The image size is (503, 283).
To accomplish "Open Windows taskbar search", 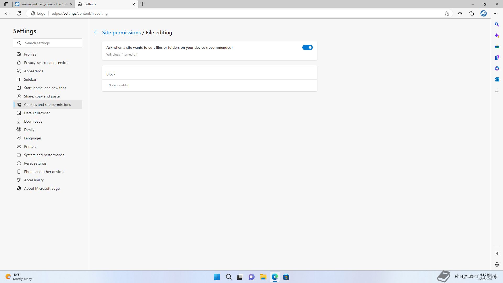I will [x=228, y=277].
